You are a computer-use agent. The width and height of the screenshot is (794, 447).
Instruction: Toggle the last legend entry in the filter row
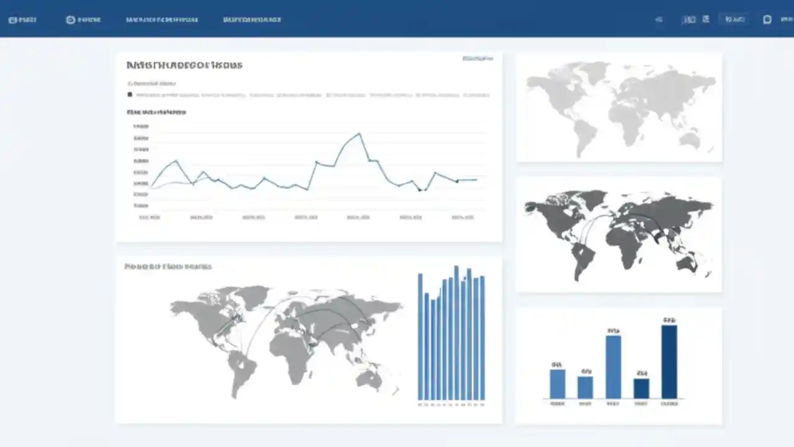tap(475, 95)
